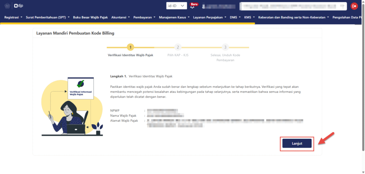The image size is (365, 174).
Task: Click the arrow icon in search bar
Action: point(342,6)
